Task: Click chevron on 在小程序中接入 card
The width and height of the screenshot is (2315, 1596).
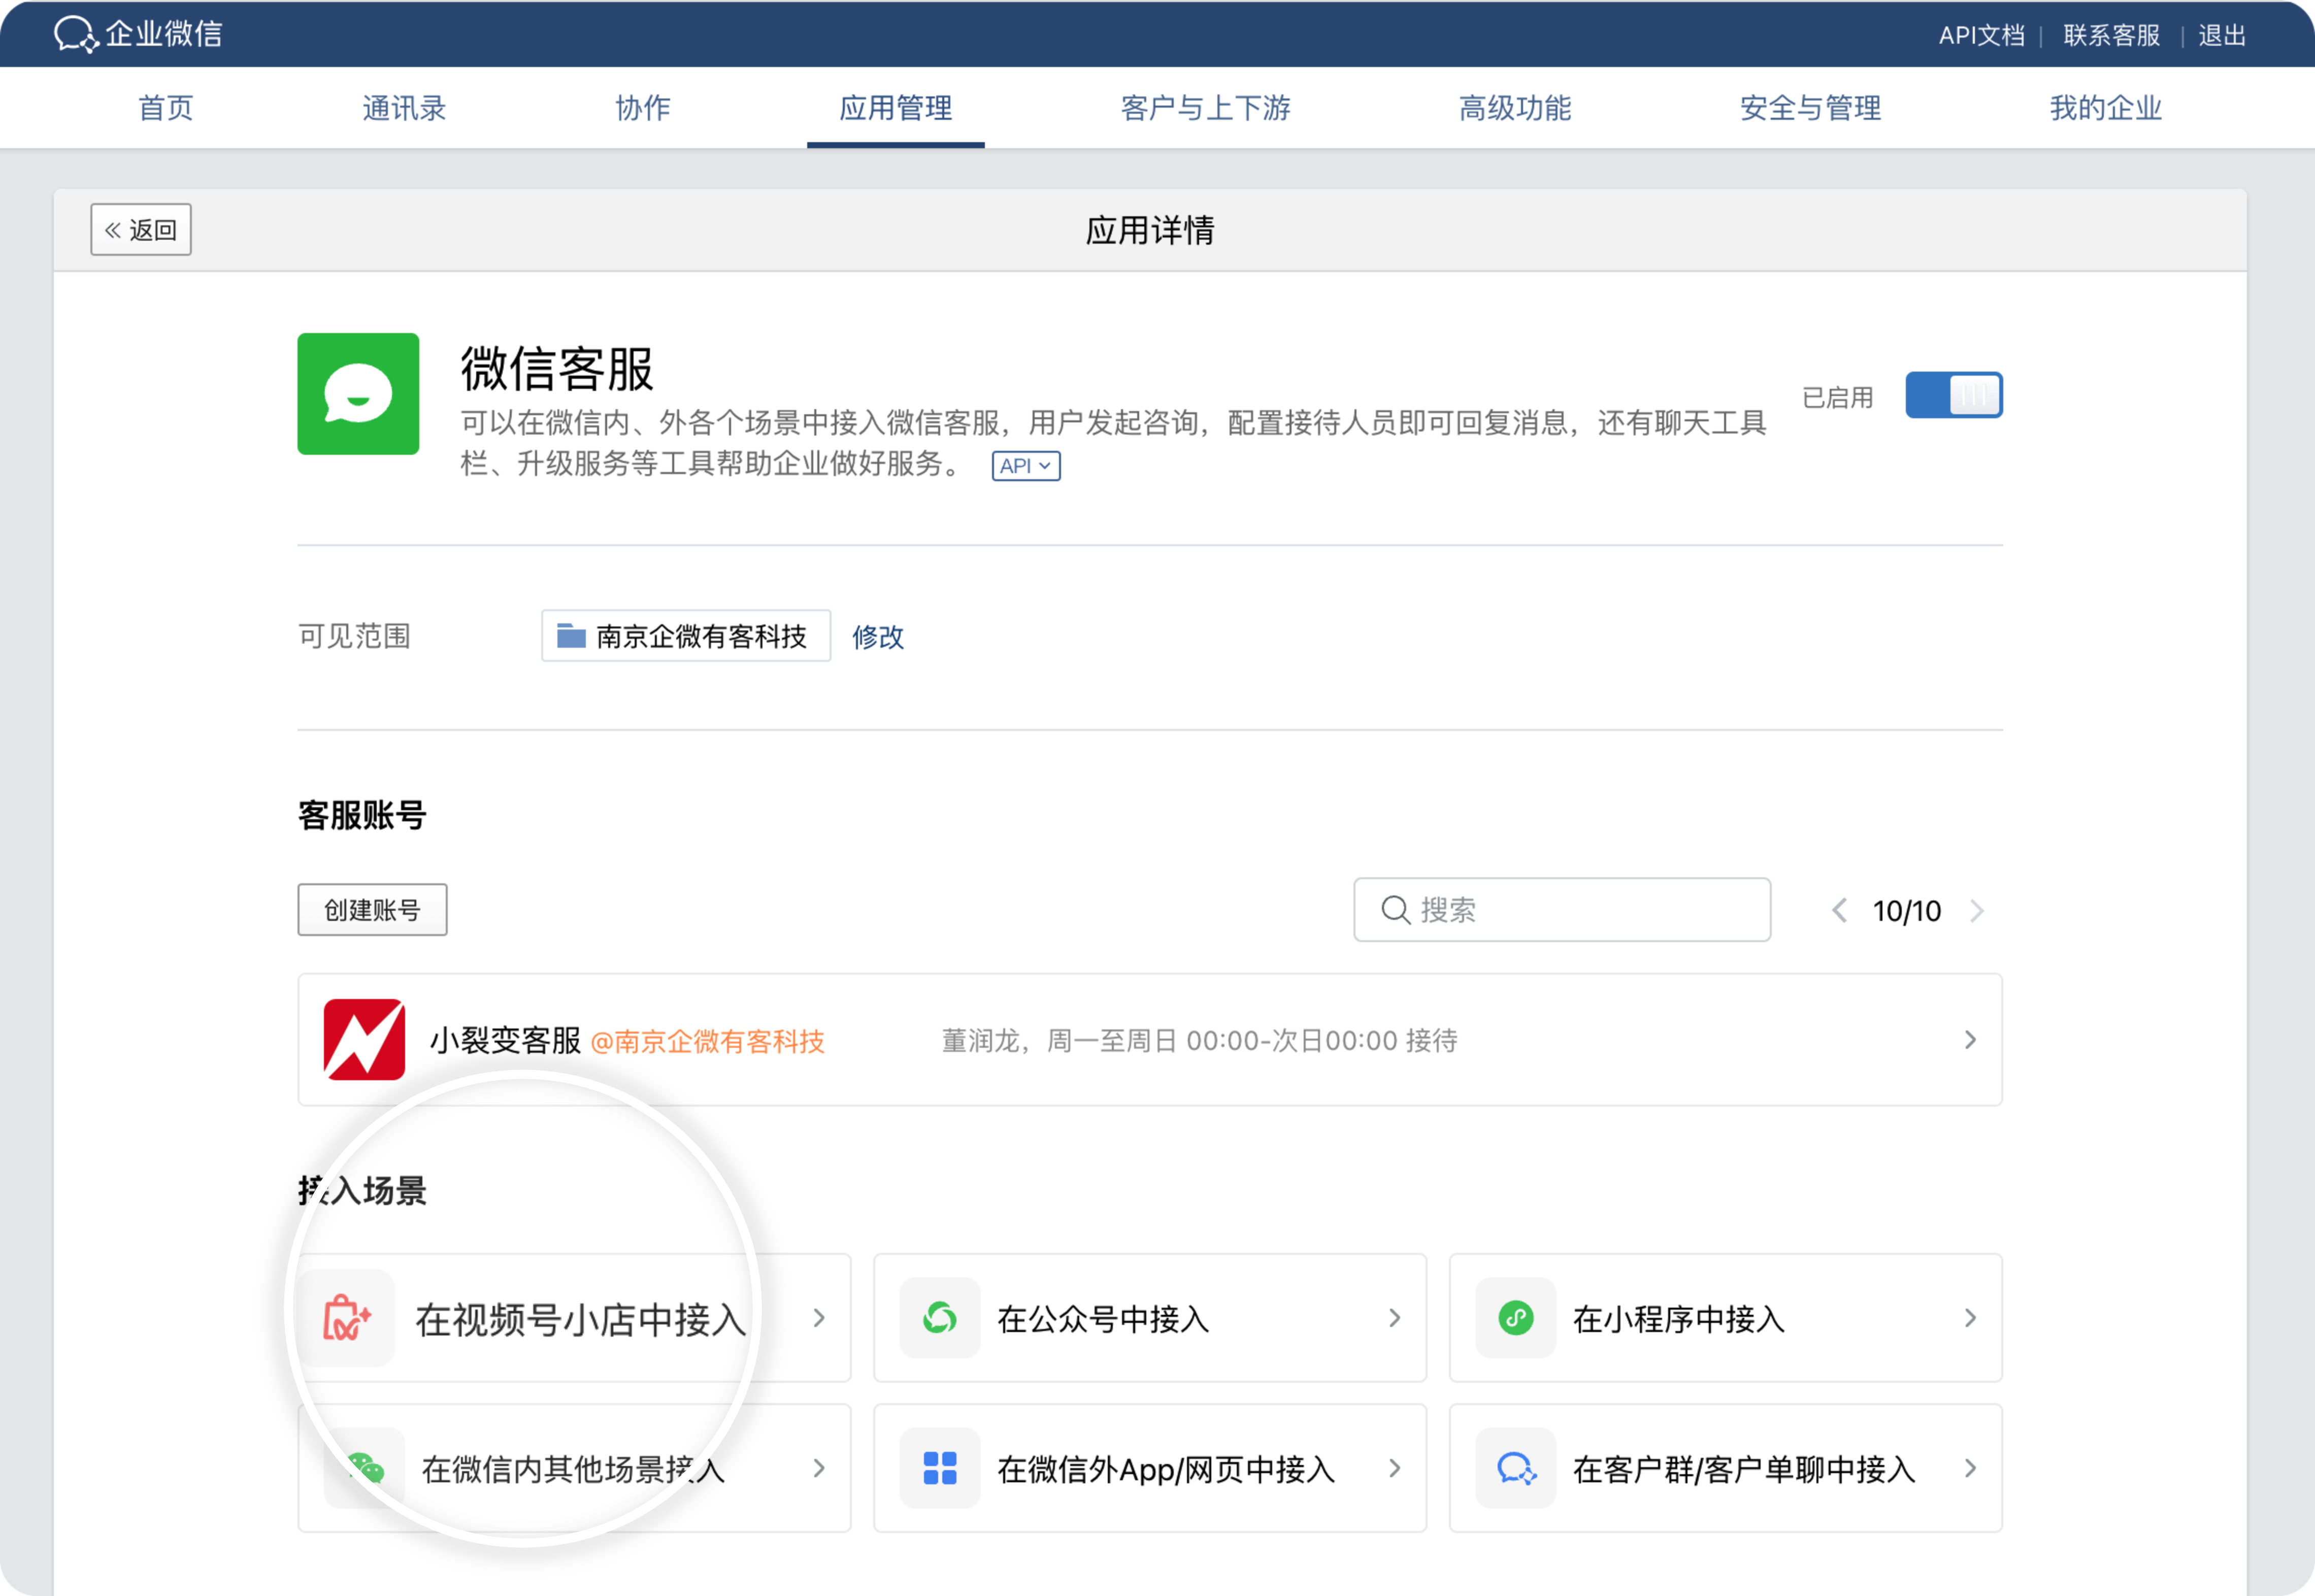Action: [1970, 1318]
